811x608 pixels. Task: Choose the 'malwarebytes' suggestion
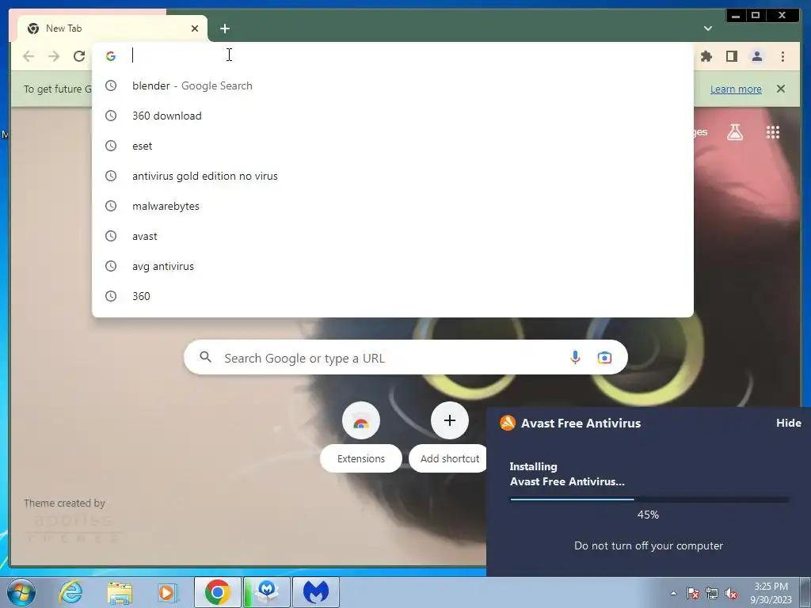coord(393,206)
